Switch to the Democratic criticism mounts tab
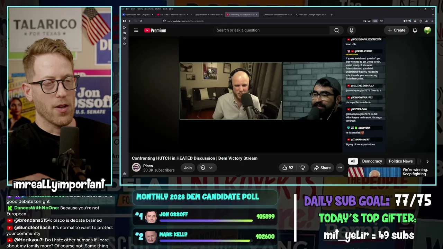The height and width of the screenshot is (249, 443). pyautogui.click(x=276, y=15)
